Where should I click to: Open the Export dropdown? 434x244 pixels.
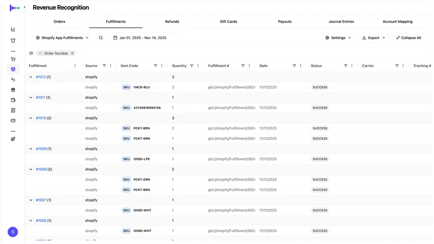374,38
